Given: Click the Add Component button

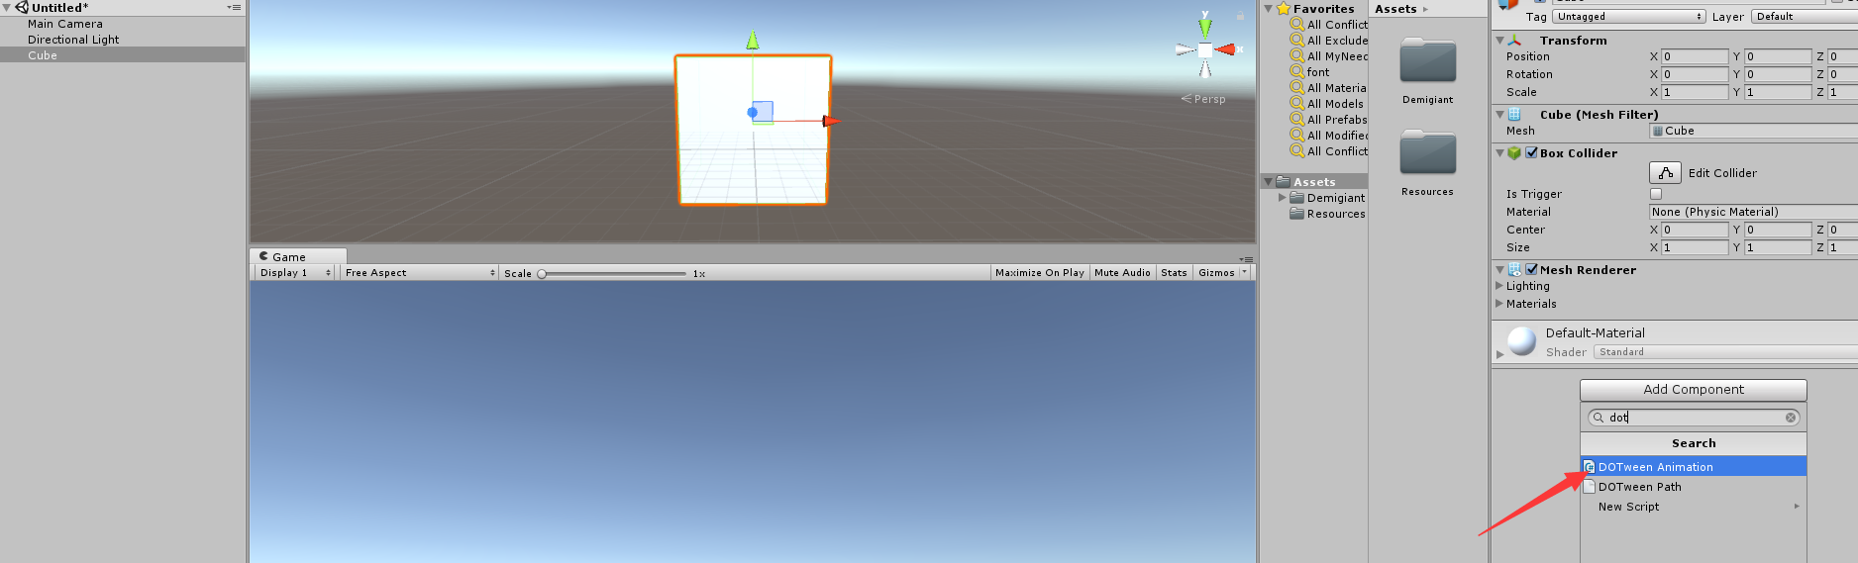Looking at the screenshot, I should (x=1694, y=390).
